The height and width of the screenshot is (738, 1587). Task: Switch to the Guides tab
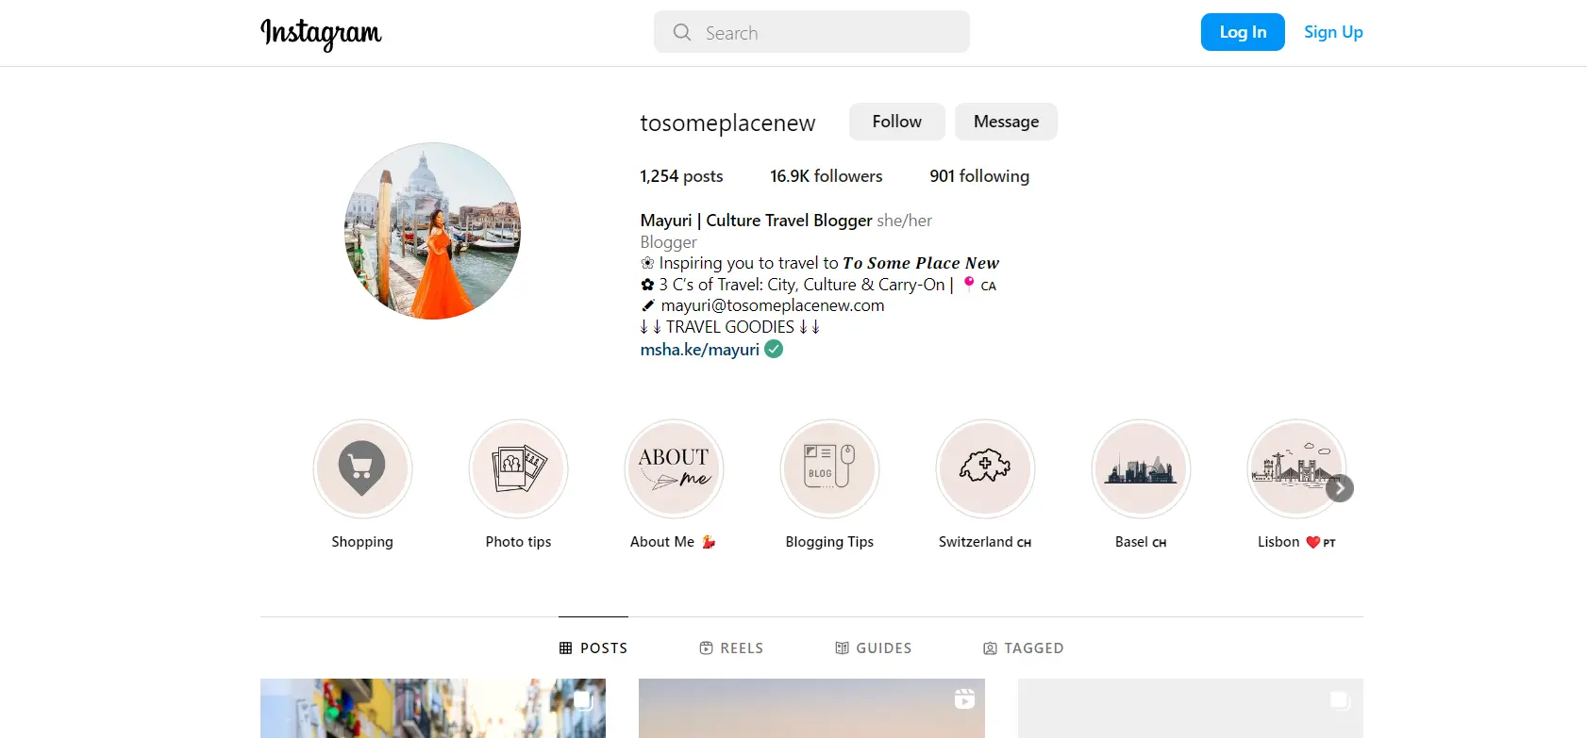click(874, 648)
